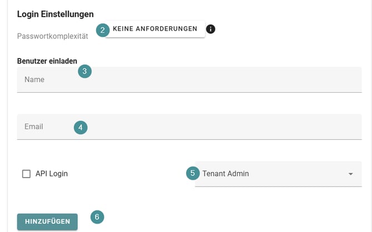Screen dimensions: 372x232
Task: Click the dropdown arrow for role selection
Action: click(350, 174)
